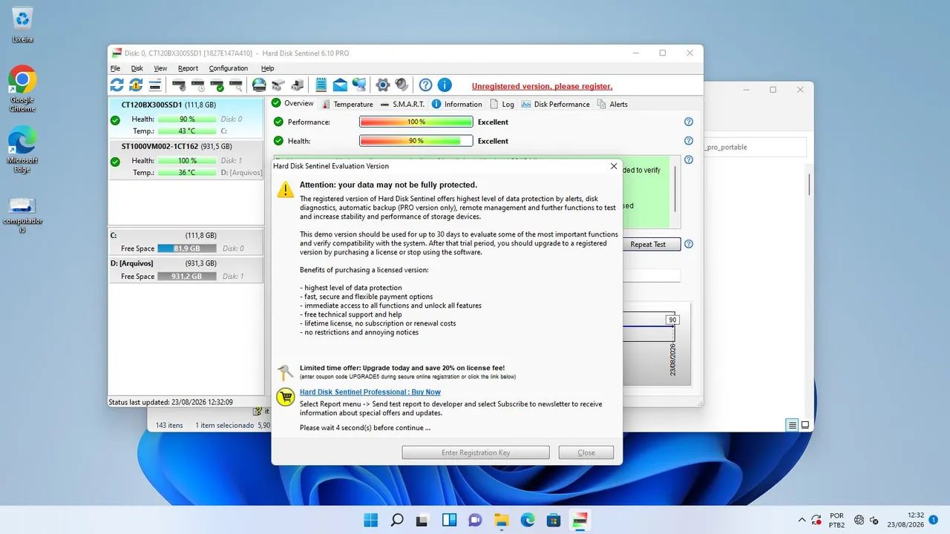Switch to the Temperature tab
The height and width of the screenshot is (534, 950).
(x=347, y=105)
